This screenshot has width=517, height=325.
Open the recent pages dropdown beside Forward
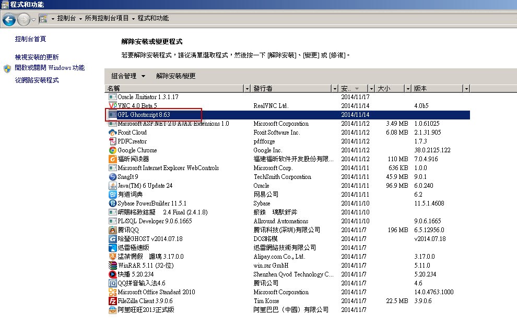click(33, 20)
